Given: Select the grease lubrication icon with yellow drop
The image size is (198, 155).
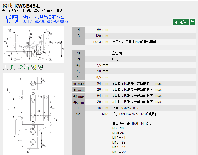Looking at the screenshot, I should click(33, 67).
